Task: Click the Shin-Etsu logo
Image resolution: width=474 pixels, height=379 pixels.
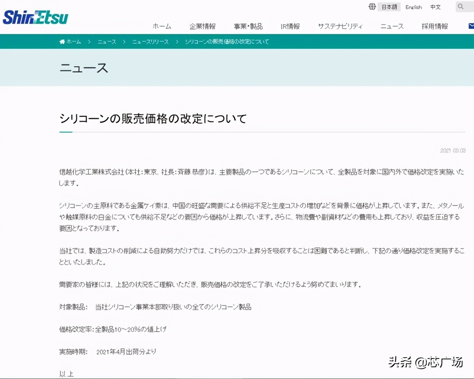Action: point(35,16)
